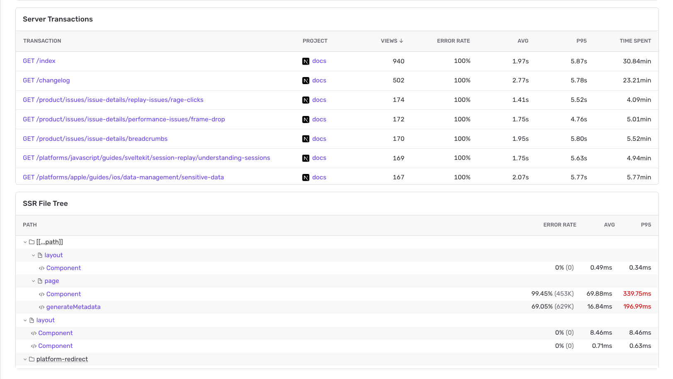Open the page file tree item
The image size is (673, 379).
pyautogui.click(x=52, y=281)
